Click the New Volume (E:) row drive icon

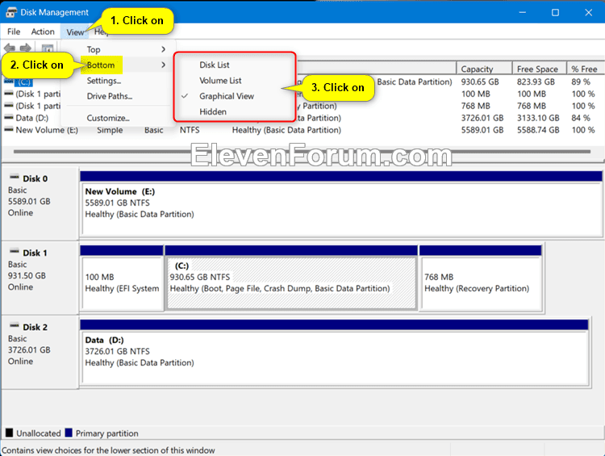pyautogui.click(x=9, y=129)
